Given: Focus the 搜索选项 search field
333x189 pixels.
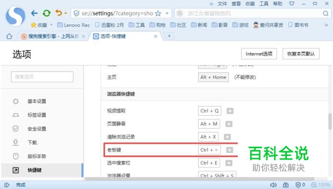Looking at the screenshot, I should coord(42,77).
